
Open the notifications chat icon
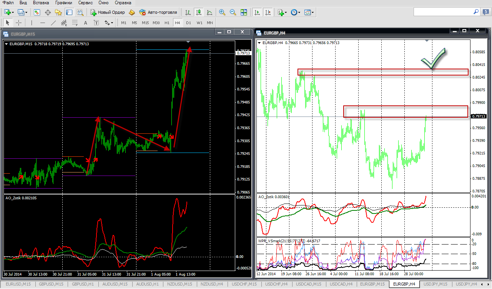(487, 12)
